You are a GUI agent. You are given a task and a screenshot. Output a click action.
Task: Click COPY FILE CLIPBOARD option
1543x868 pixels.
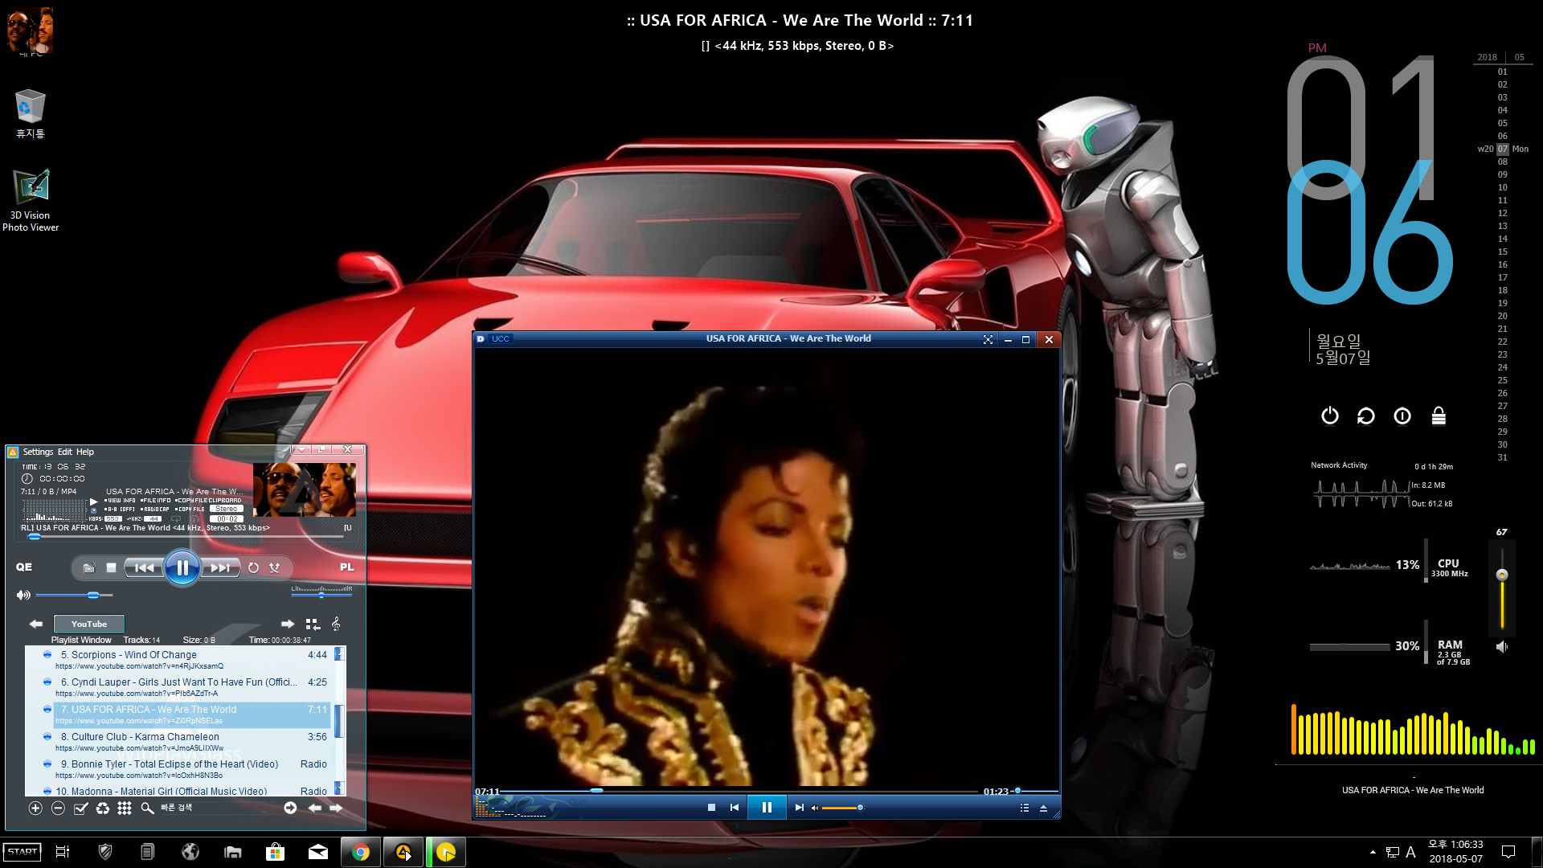tap(208, 500)
